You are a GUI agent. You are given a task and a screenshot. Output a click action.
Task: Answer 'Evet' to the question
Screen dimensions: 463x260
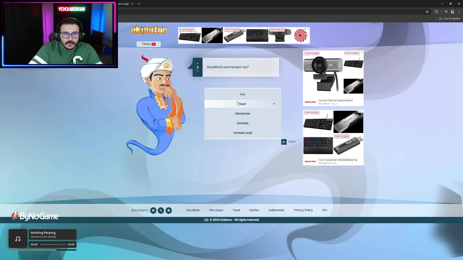[242, 94]
